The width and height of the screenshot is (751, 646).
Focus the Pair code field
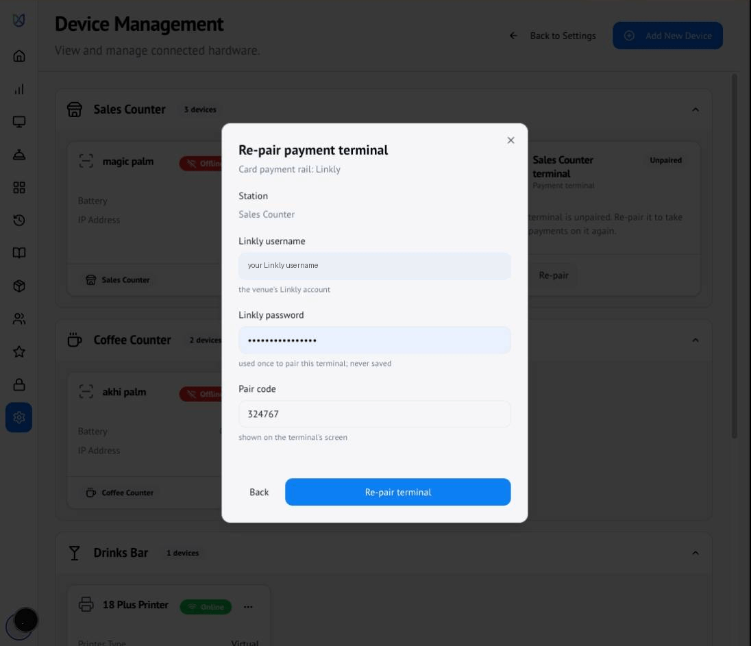pos(375,414)
